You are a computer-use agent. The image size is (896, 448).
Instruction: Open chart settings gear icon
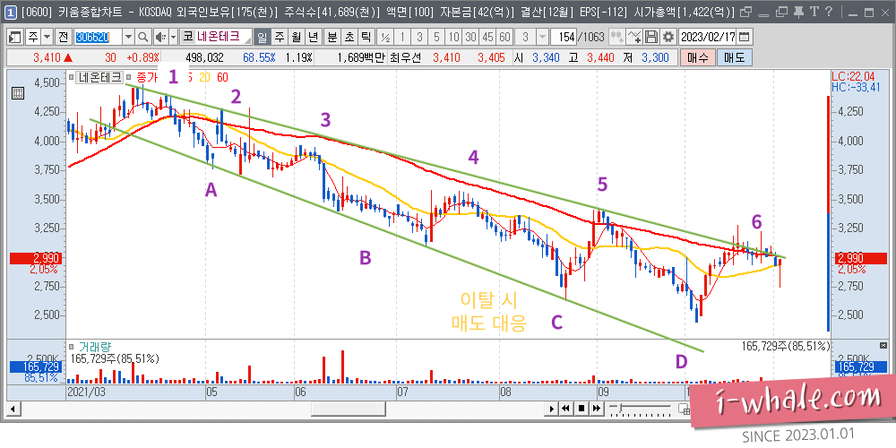668,37
